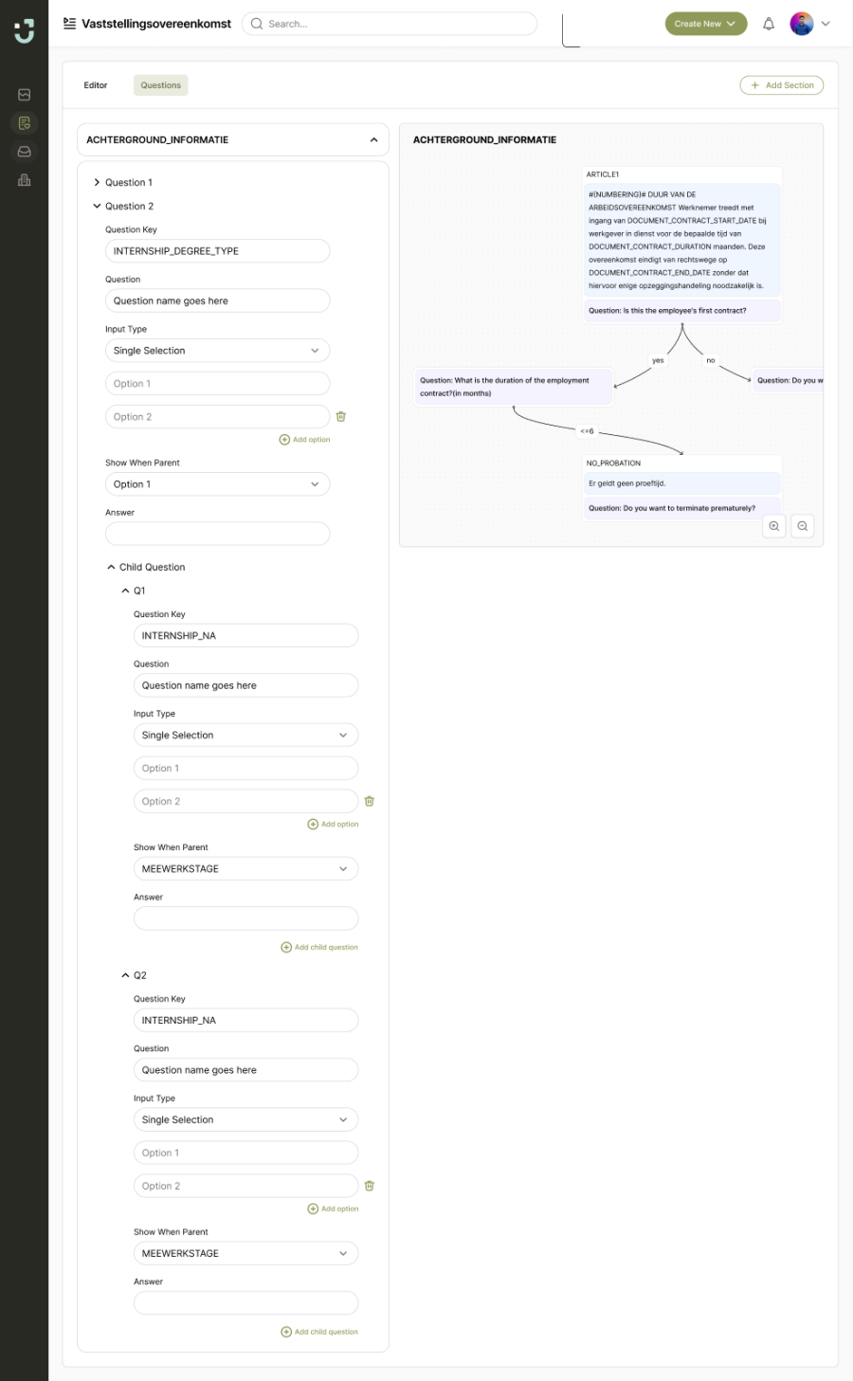The image size is (853, 1381).
Task: Click Add child question under Q2
Action: [x=319, y=1333]
